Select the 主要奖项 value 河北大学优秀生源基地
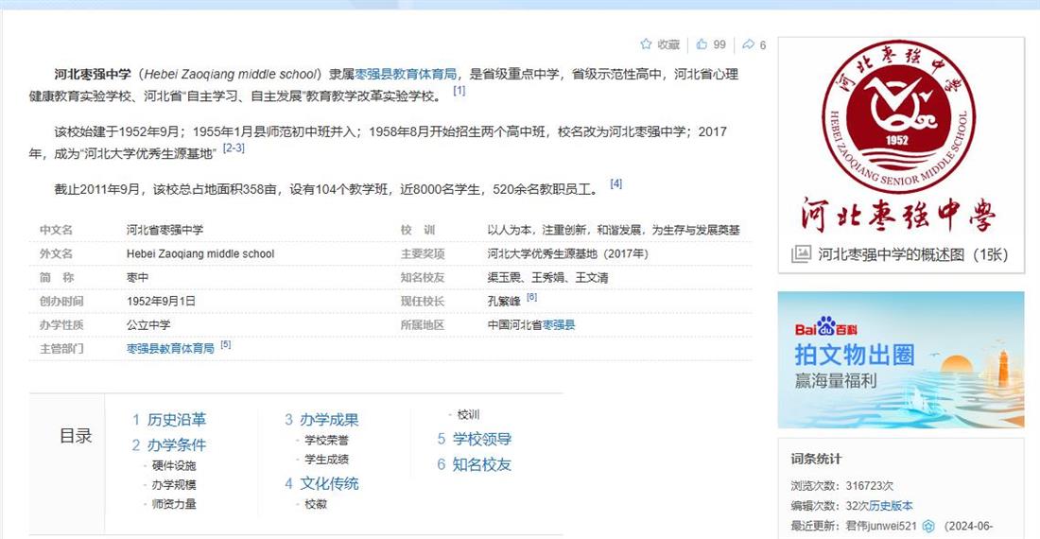 point(568,254)
